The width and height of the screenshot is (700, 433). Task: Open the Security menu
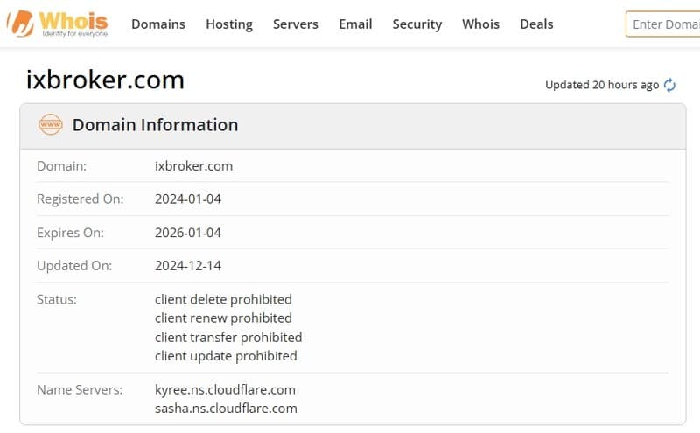coord(417,24)
